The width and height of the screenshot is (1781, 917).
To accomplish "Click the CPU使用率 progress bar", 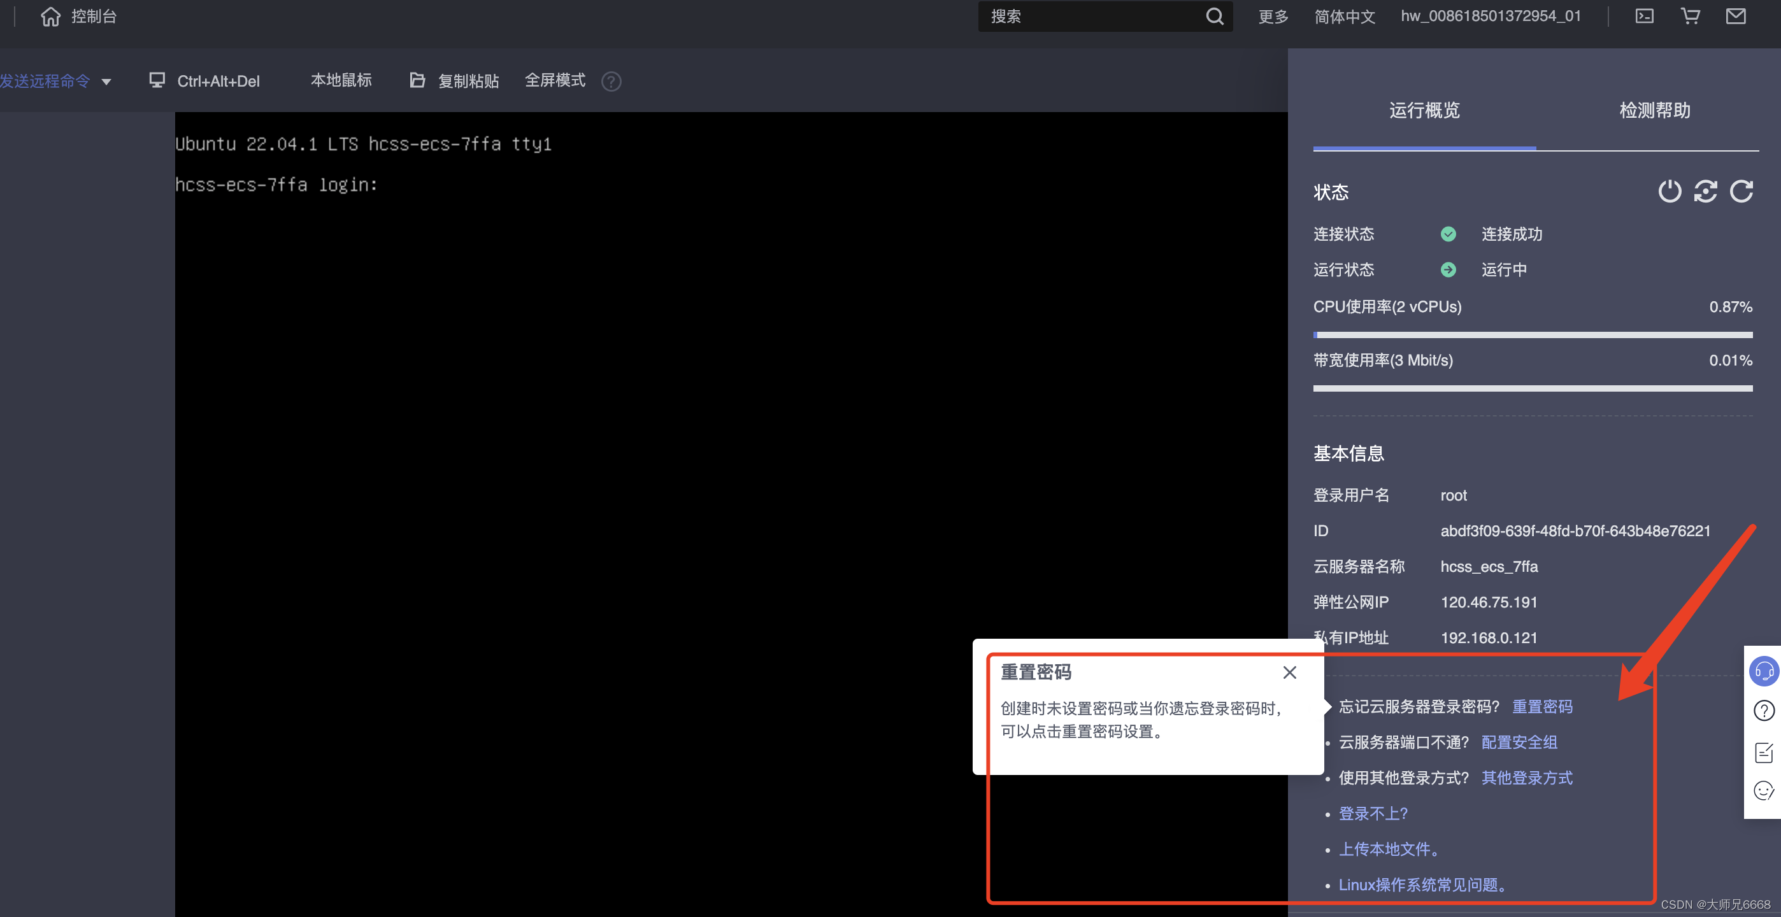I will 1533,335.
